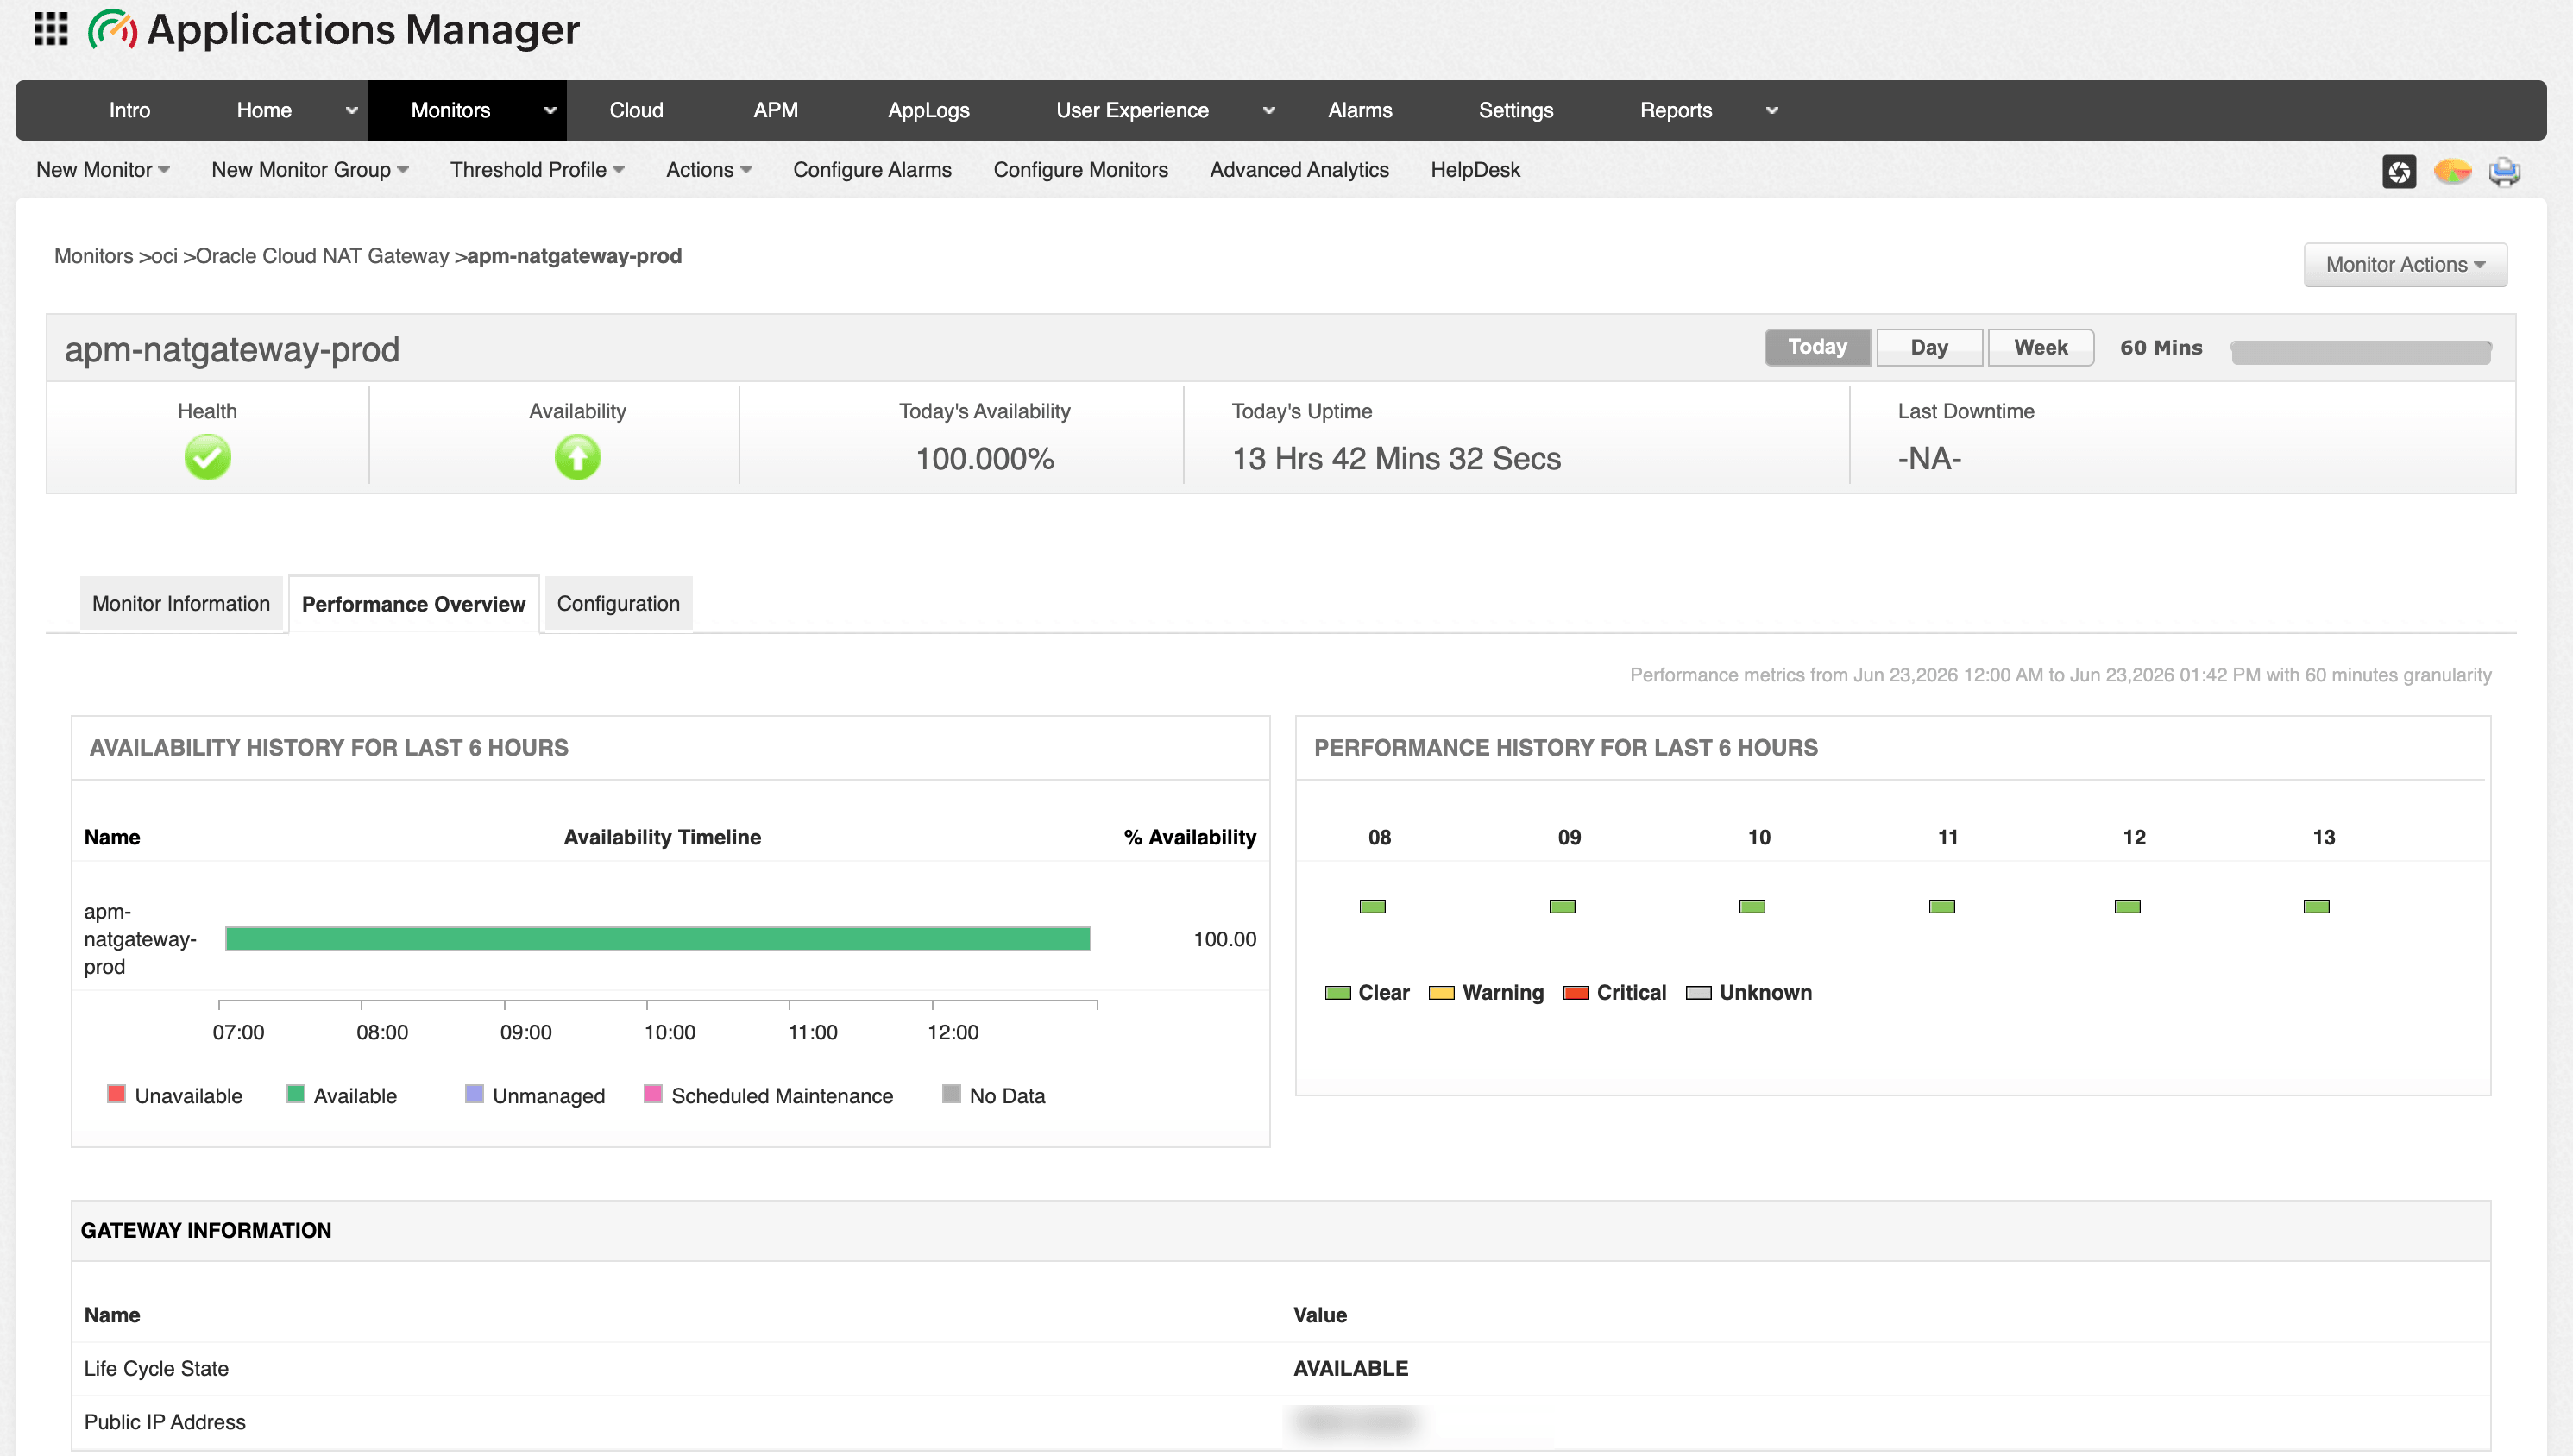Click Oracle Cloud NAT Gateway breadcrumb

point(322,256)
